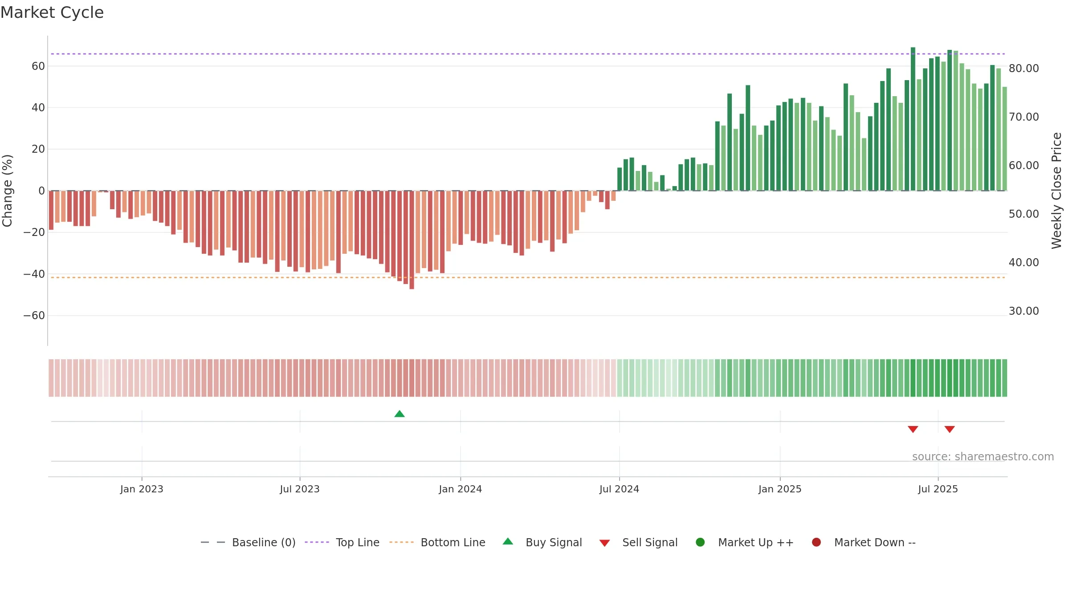Toggle Sell Signal legend entry
The height and width of the screenshot is (601, 1069).
pos(638,542)
